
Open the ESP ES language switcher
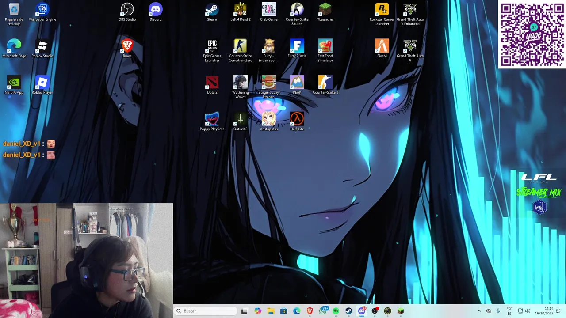coord(509,311)
